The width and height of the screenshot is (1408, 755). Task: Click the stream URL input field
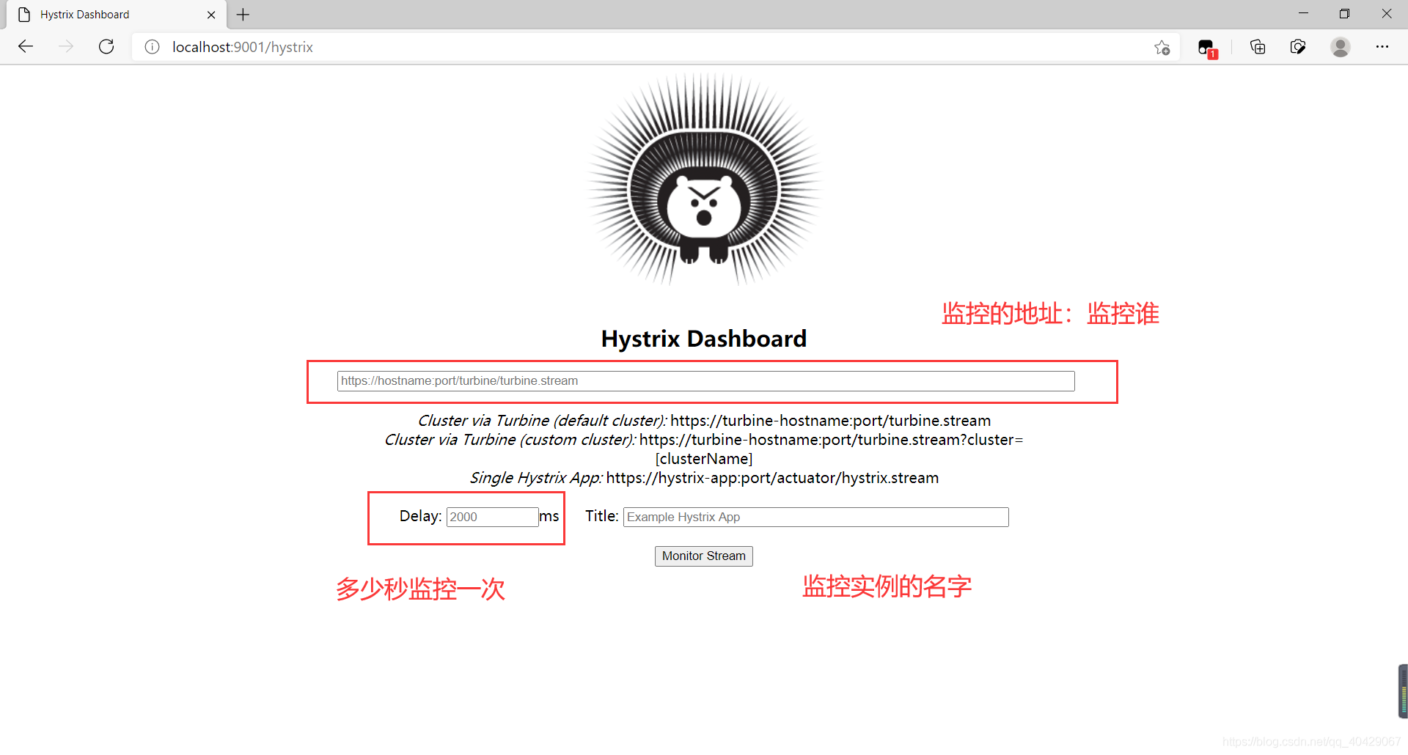[x=705, y=381]
